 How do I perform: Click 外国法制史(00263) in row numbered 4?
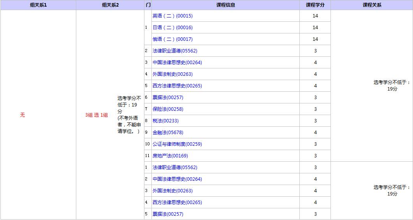[172, 74]
